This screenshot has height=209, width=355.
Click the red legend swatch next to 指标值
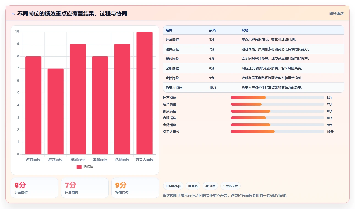[x=79, y=167]
